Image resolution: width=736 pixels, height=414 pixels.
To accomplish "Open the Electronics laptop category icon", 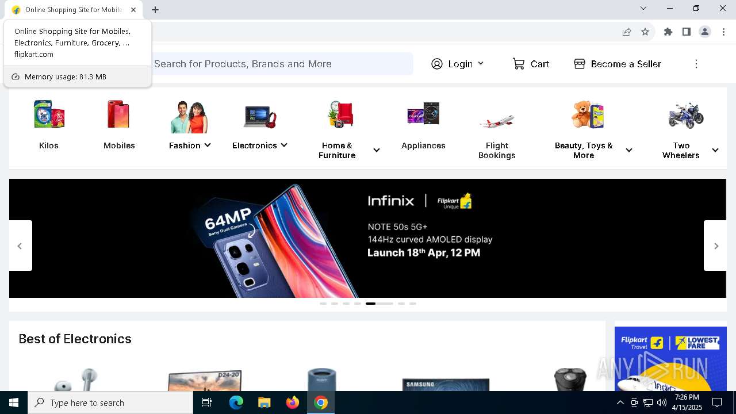I will (x=260, y=116).
